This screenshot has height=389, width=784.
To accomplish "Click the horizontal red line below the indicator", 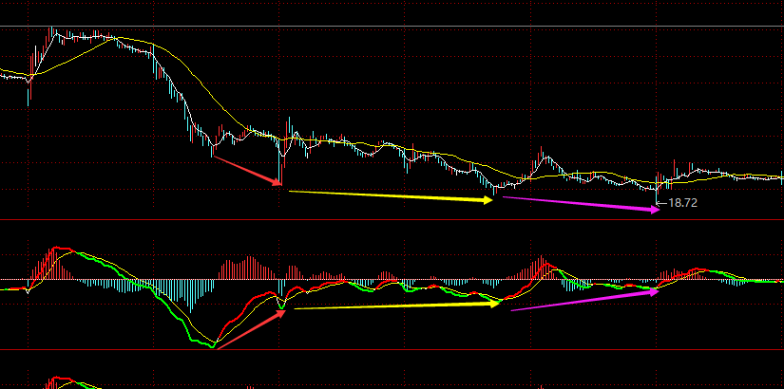I will [392, 350].
